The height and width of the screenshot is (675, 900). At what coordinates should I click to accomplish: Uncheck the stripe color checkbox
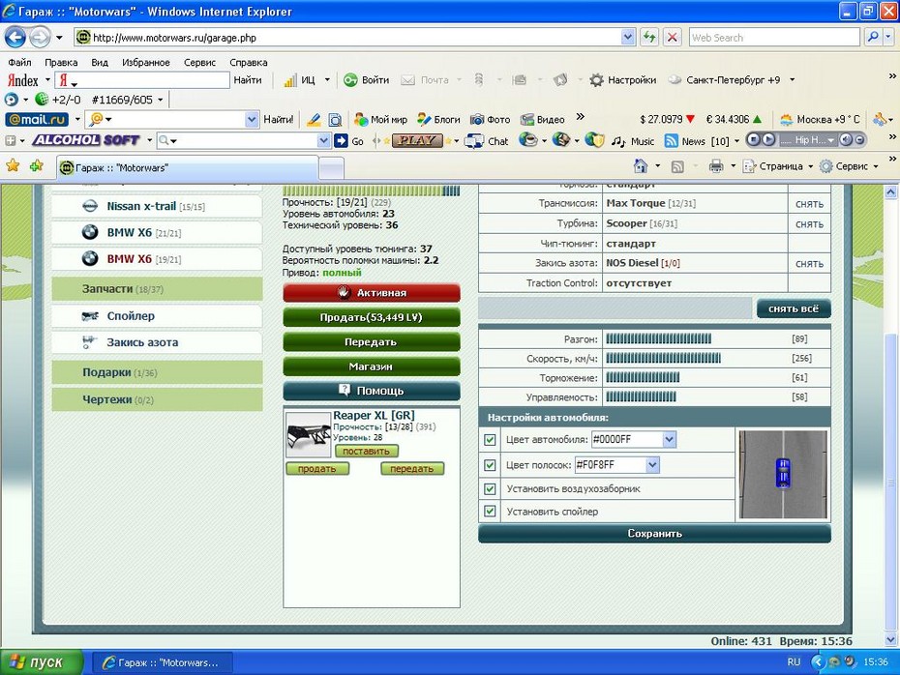click(x=490, y=465)
